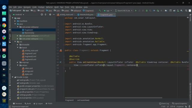Click the volume speaker icon in the dock
192x108 pixels.
pos(4,69)
